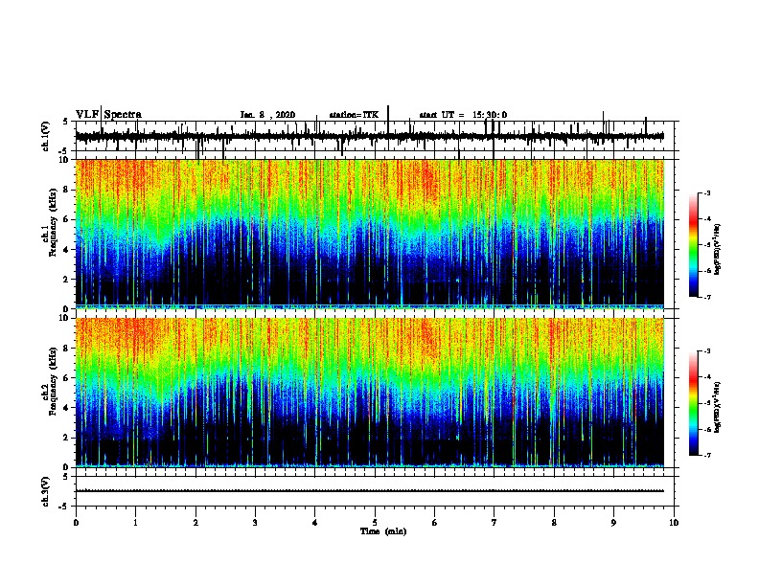The width and height of the screenshot is (759, 586).
Task: Click the flat ch.3 voltage trace
Action: click(370, 491)
